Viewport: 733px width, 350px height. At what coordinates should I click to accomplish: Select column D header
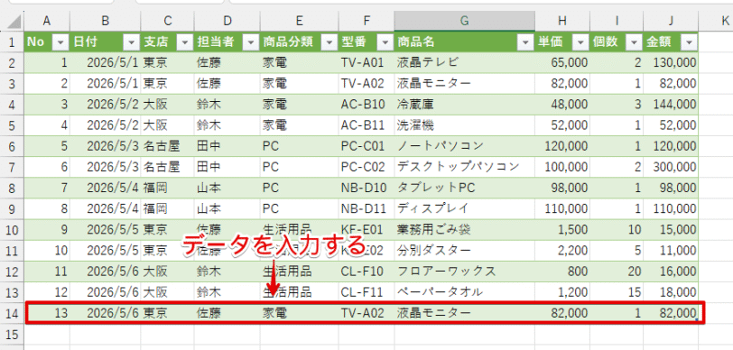(227, 21)
